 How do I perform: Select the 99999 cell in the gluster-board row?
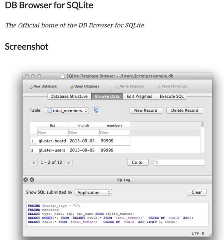click(114, 141)
